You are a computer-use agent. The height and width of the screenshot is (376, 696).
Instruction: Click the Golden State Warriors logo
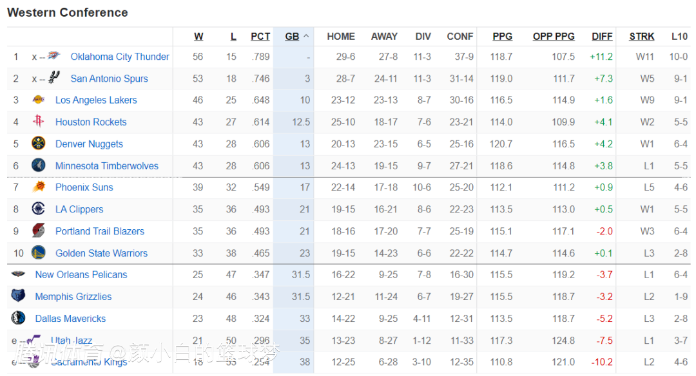pyautogui.click(x=39, y=253)
